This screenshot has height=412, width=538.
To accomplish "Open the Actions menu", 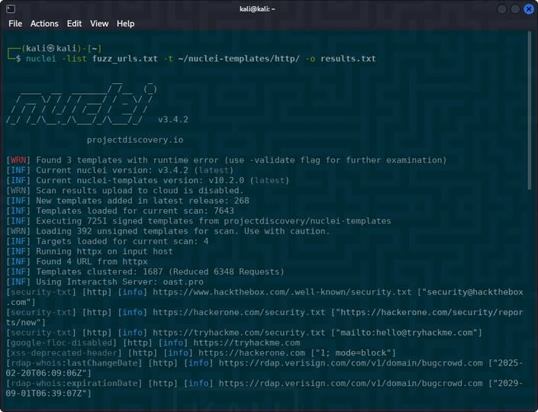I will 44,24.
